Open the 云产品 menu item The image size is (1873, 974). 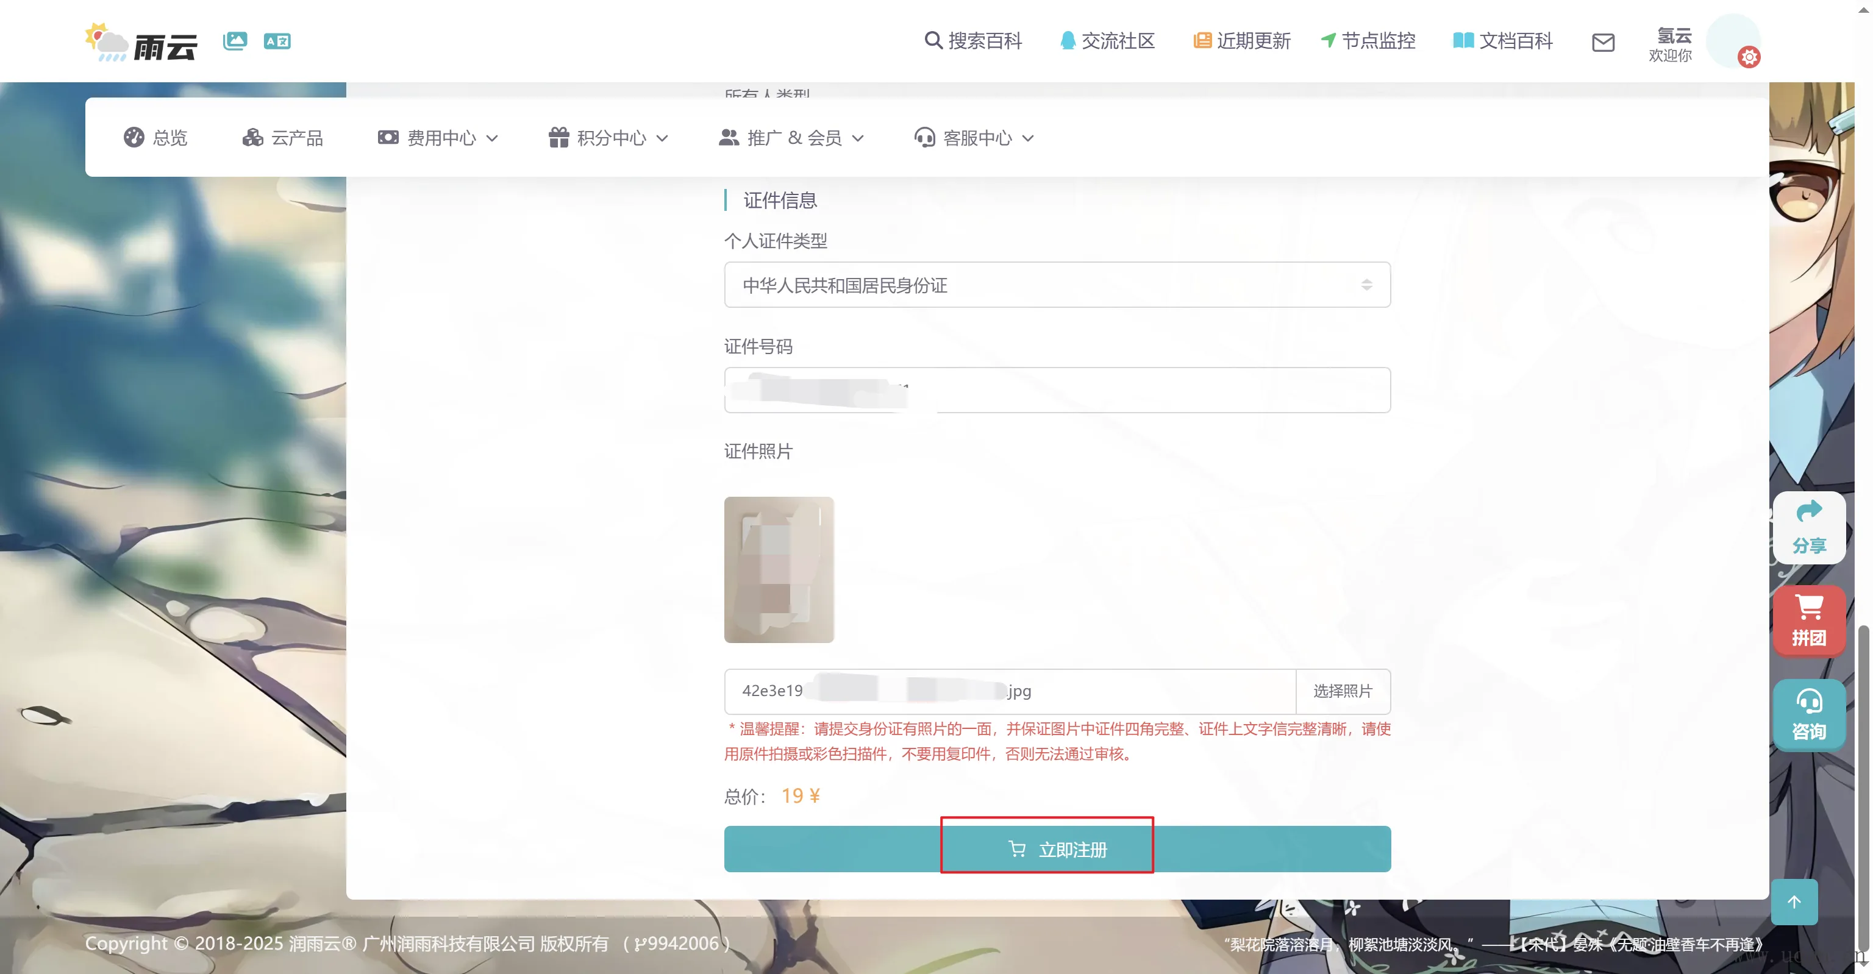283,137
